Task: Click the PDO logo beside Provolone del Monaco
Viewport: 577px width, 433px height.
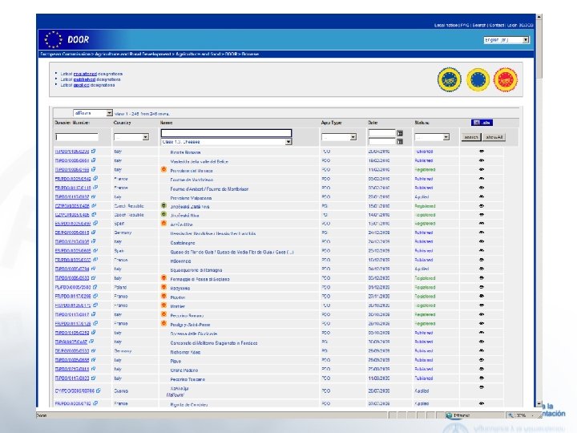Action: tap(163, 169)
